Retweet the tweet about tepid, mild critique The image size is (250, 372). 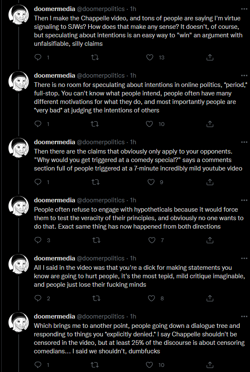96,299
